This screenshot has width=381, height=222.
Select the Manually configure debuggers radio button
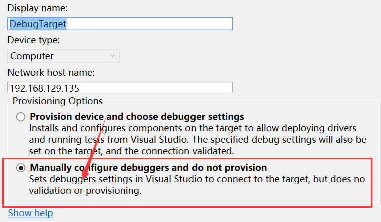coord(21,168)
